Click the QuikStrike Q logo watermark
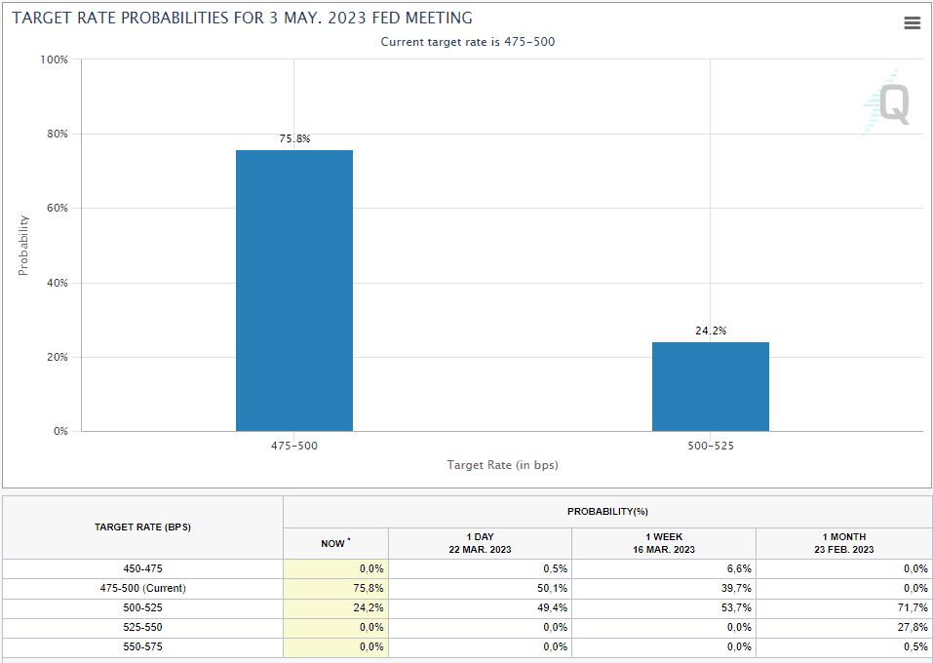 coord(891,103)
